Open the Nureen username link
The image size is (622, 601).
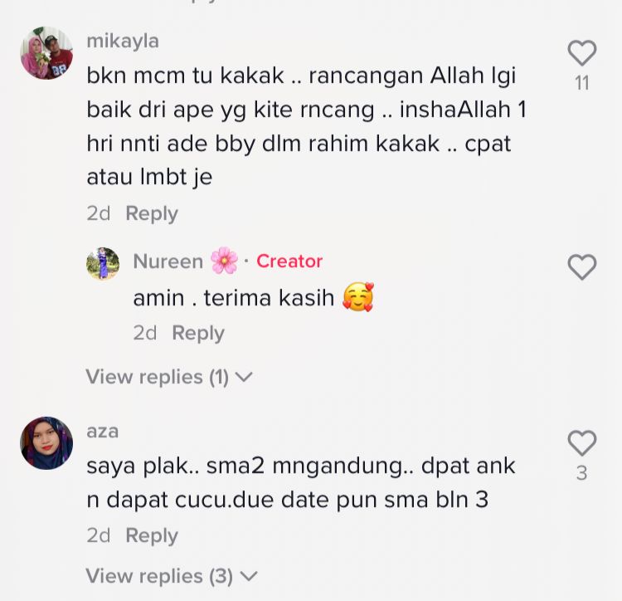click(168, 261)
